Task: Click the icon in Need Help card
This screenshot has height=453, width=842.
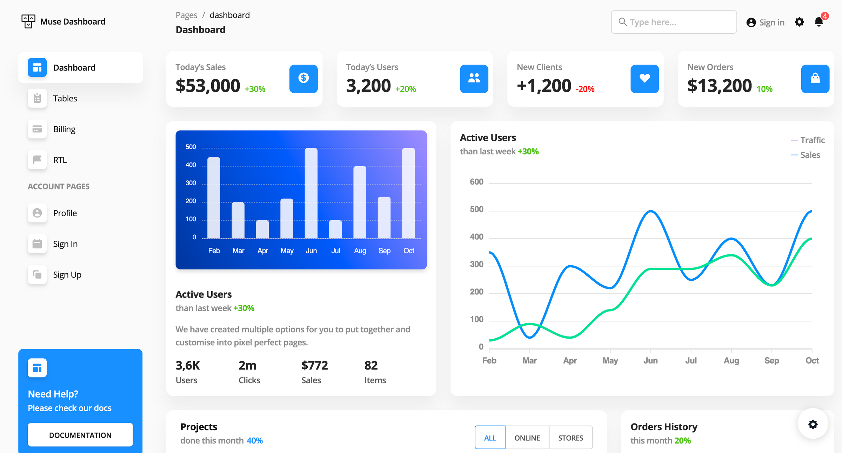Action: coord(37,368)
